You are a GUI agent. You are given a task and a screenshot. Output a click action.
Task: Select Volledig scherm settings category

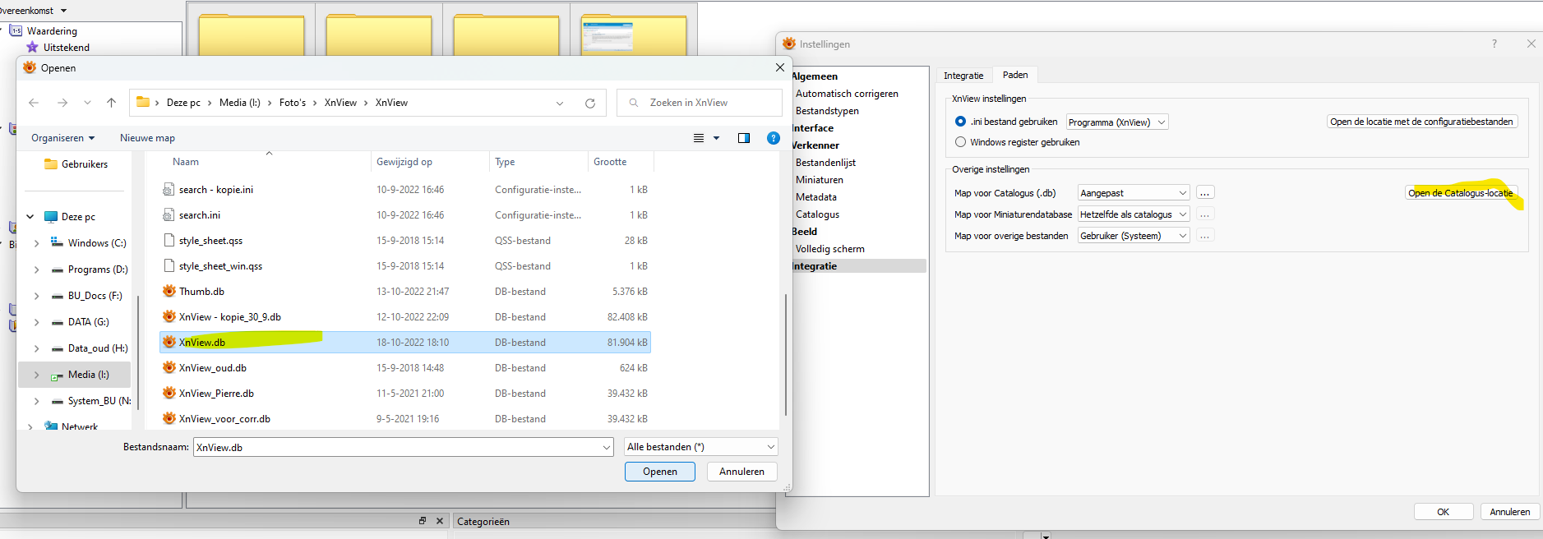click(829, 249)
